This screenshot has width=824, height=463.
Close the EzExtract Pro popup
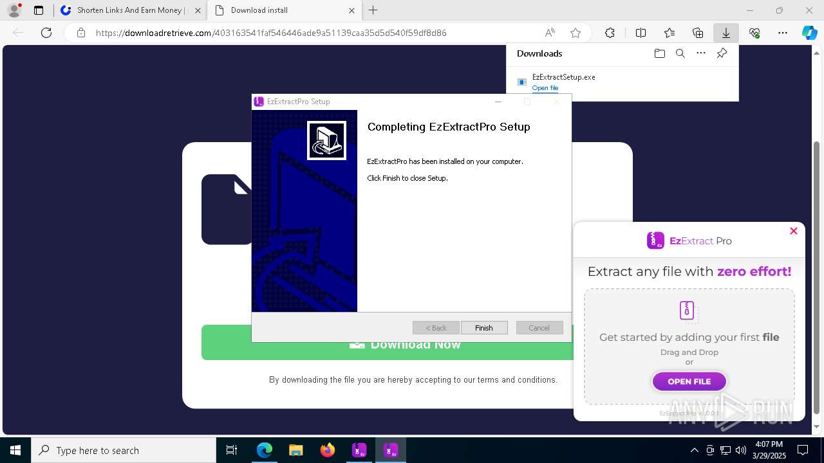click(794, 231)
